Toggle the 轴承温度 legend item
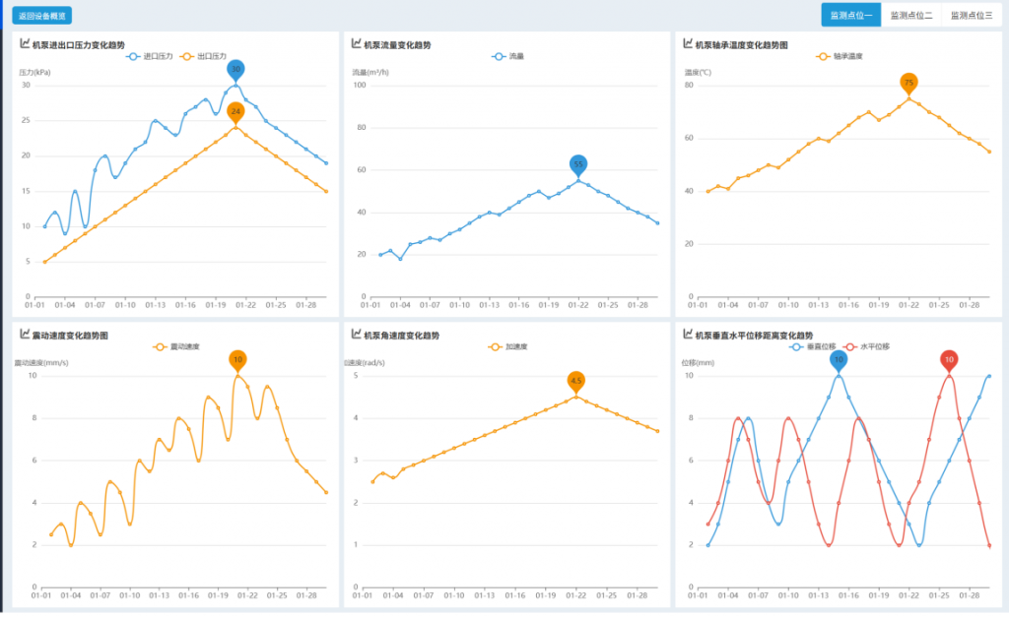The height and width of the screenshot is (617, 1009). 840,56
